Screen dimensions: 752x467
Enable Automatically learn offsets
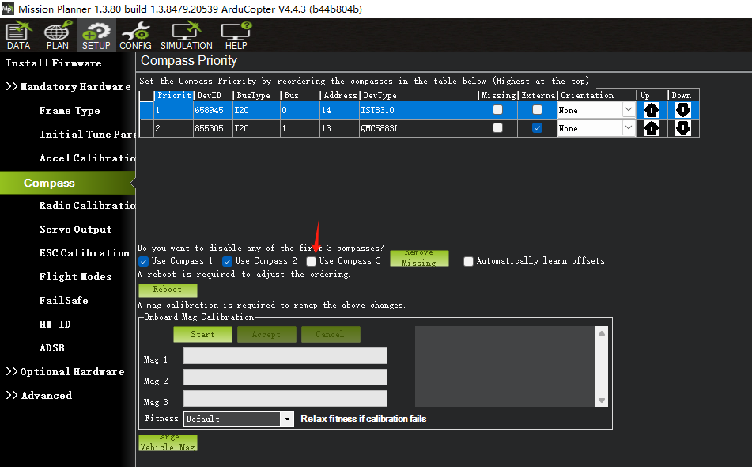(x=467, y=260)
